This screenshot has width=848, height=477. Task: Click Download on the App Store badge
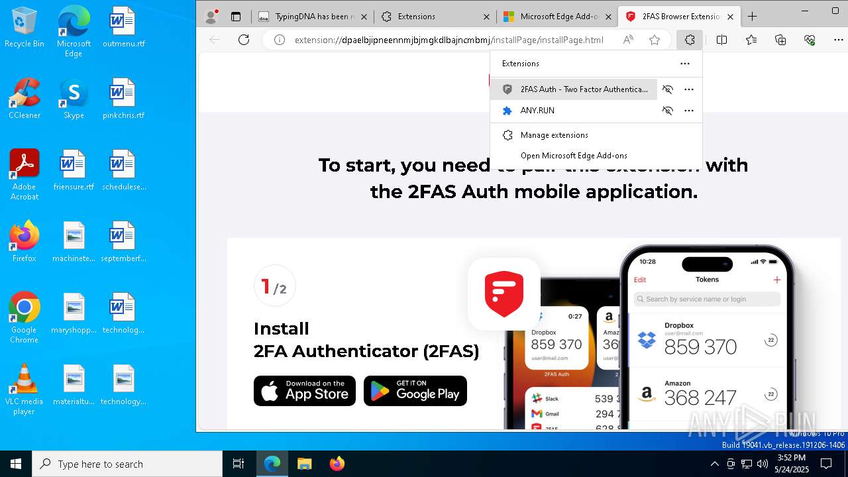[x=305, y=391]
